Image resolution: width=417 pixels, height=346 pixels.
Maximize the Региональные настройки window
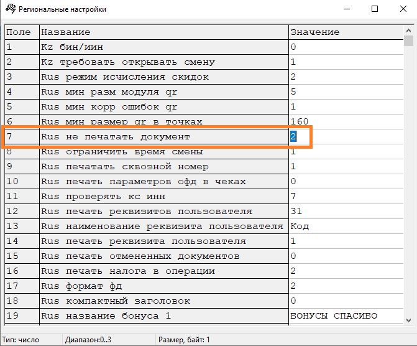point(375,9)
